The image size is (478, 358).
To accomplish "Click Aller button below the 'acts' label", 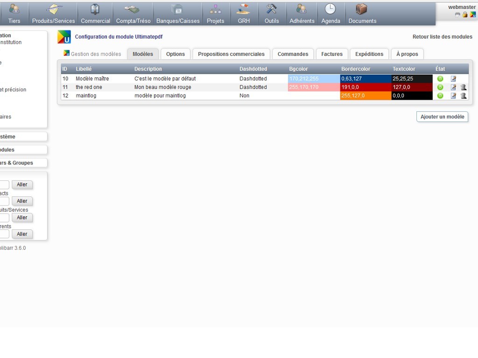I will [x=22, y=201].
